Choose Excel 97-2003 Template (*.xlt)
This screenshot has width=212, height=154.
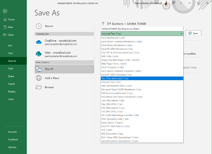(x=142, y=75)
